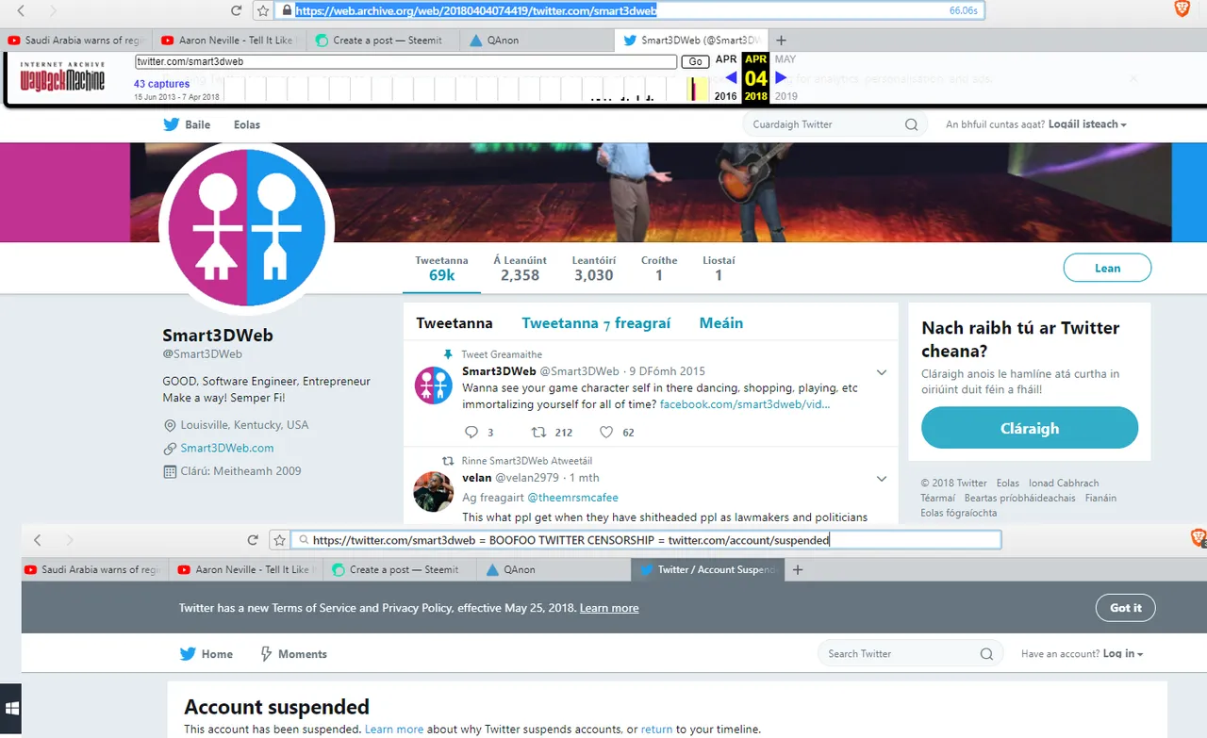1207x738 pixels.
Task: Go to next capture with right blue arrow
Action: click(781, 77)
